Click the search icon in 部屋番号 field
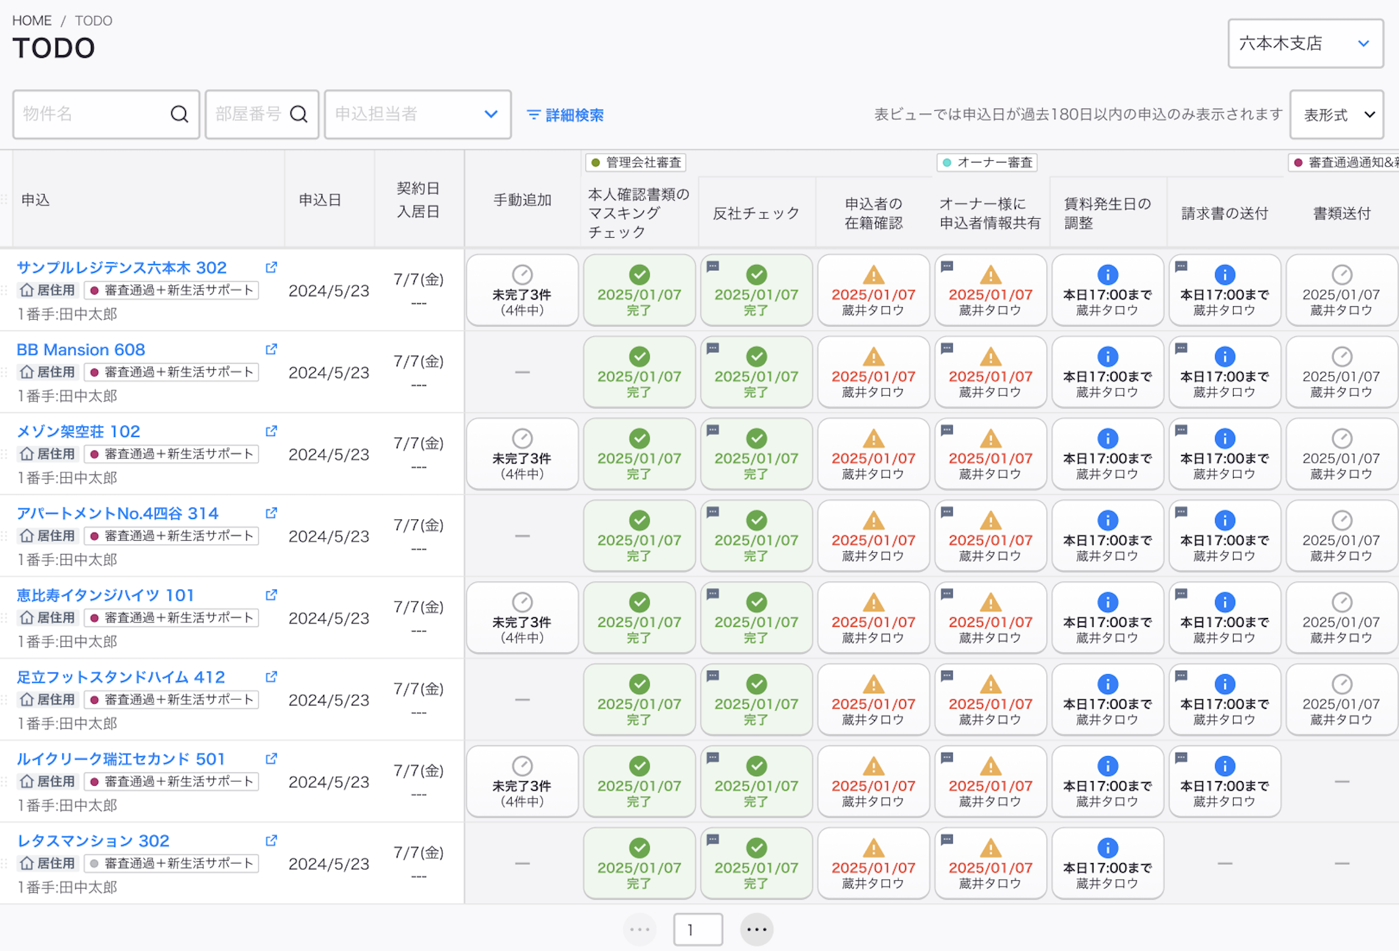 tap(299, 114)
